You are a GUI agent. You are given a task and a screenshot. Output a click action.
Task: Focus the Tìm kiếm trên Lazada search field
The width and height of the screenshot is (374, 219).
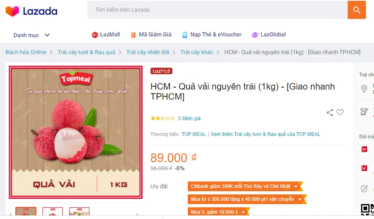[217, 10]
